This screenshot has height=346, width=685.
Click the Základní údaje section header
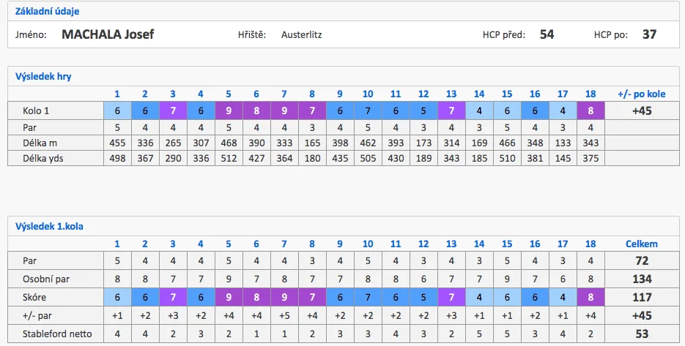click(47, 12)
